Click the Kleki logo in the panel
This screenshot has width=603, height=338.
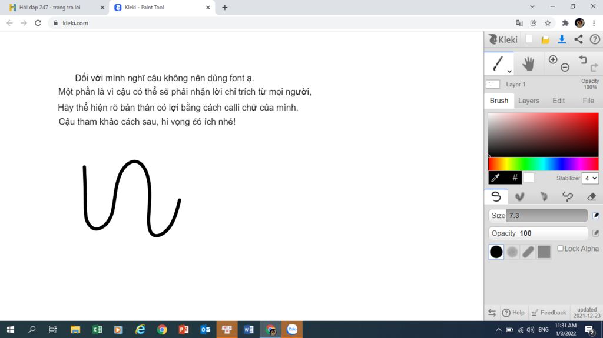(x=503, y=39)
